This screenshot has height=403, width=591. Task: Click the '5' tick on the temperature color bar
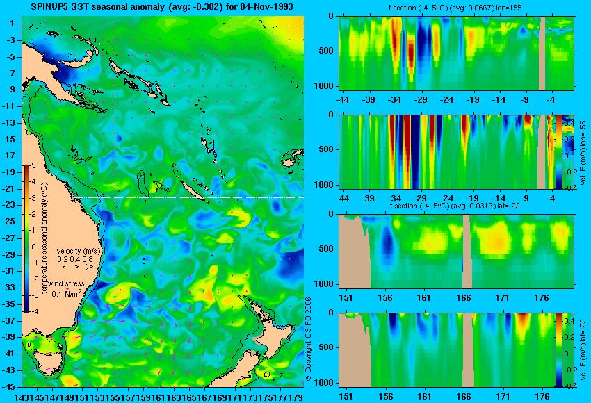[33, 165]
